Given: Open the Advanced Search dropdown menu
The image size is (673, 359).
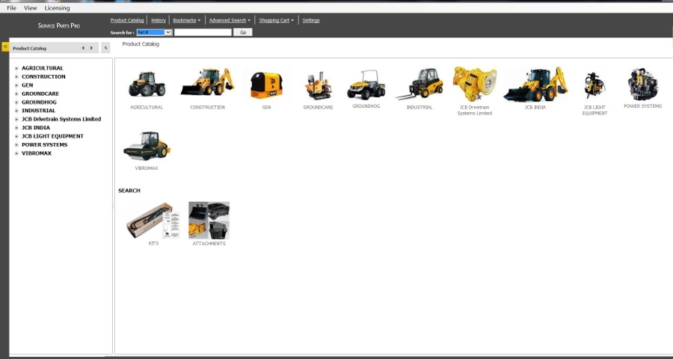Looking at the screenshot, I should click(230, 20).
